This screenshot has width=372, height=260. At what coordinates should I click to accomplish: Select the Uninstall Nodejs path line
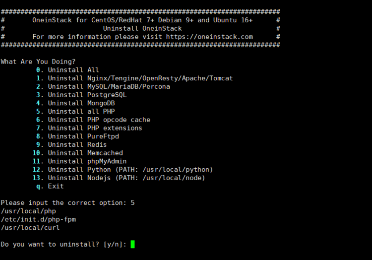click(119, 178)
